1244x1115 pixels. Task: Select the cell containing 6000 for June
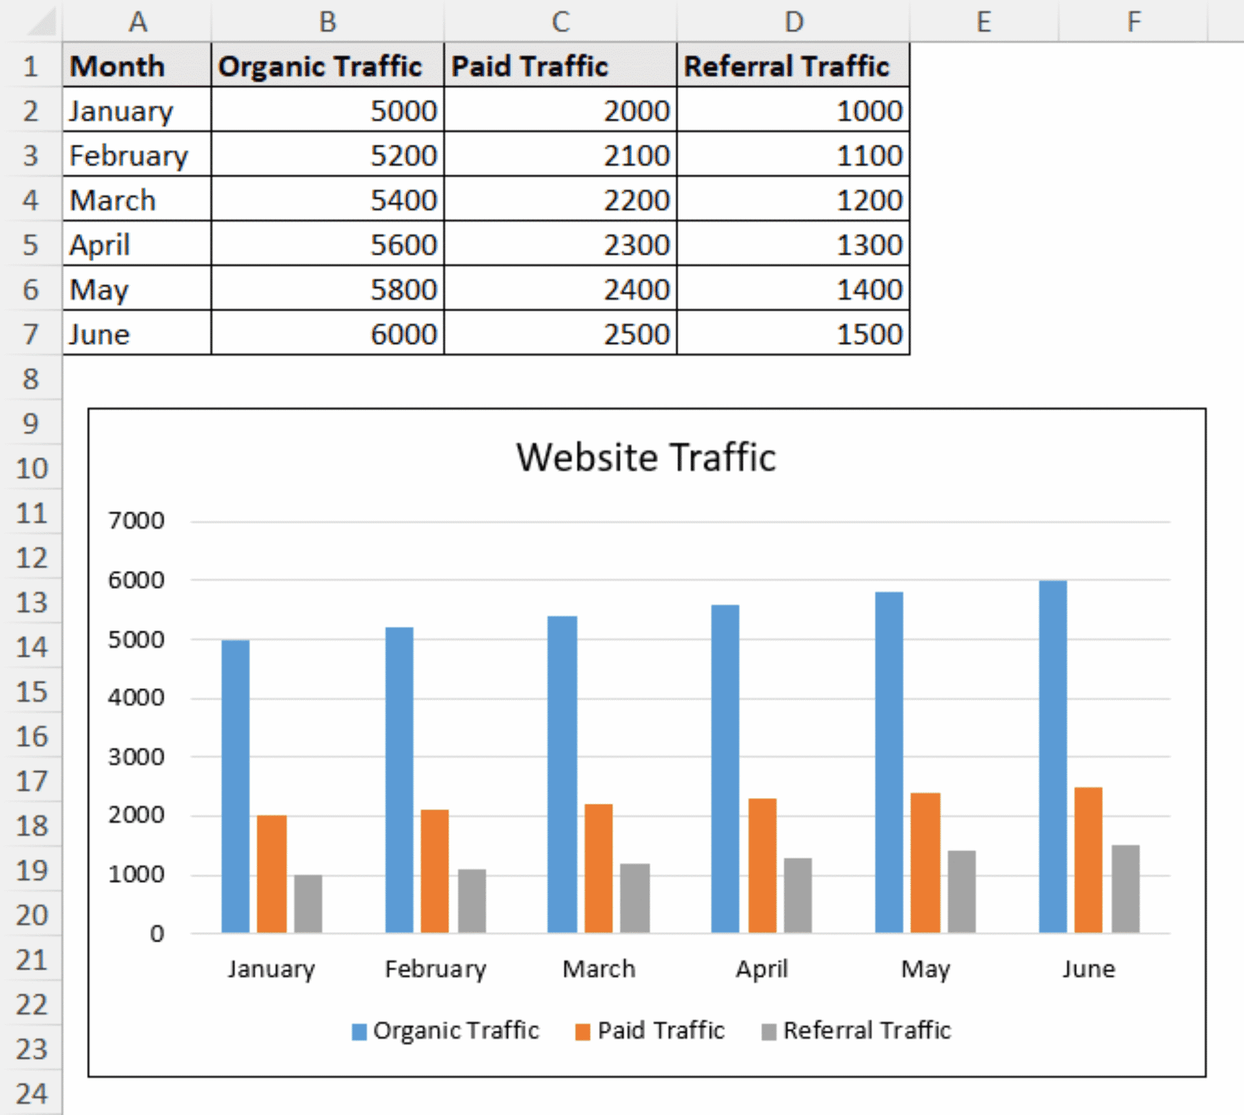pyautogui.click(x=327, y=335)
